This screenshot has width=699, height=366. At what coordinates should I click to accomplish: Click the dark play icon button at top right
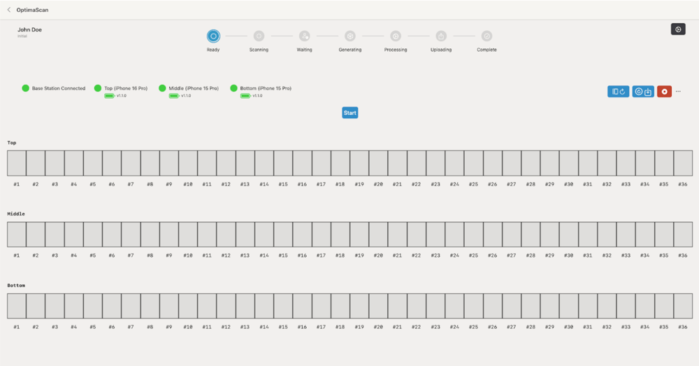[678, 29]
